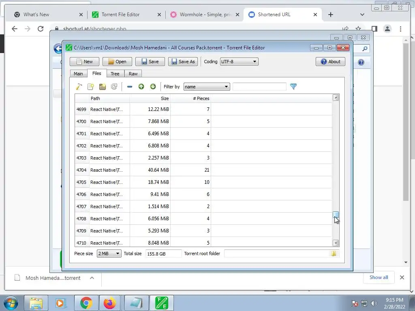Select the 40.64 MiB size cell
This screenshot has width=415, height=311.
pyautogui.click(x=150, y=170)
